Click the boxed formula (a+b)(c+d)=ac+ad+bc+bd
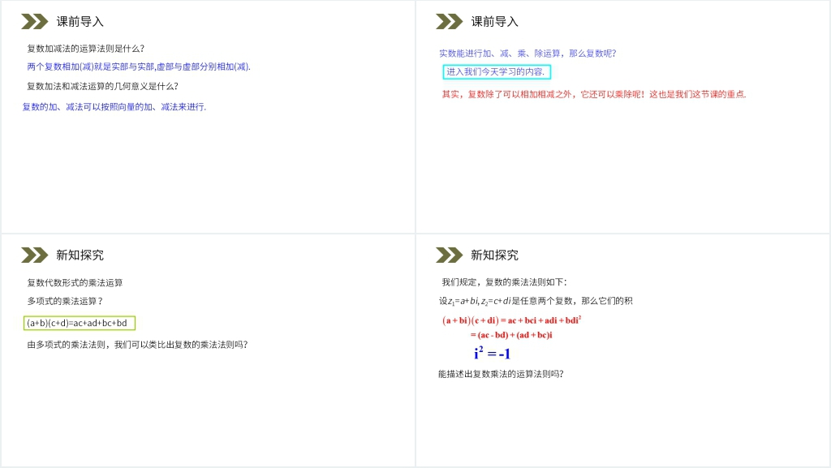 [x=80, y=323]
